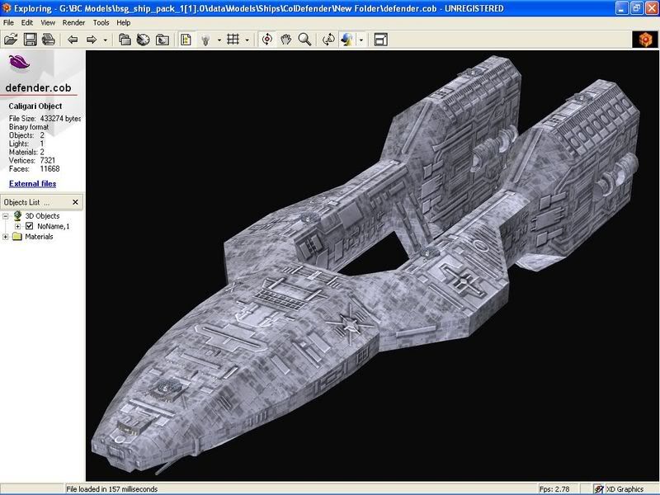Screen dimensions: 660x495
Task: Restore down the Exploring window
Action: (637, 8)
